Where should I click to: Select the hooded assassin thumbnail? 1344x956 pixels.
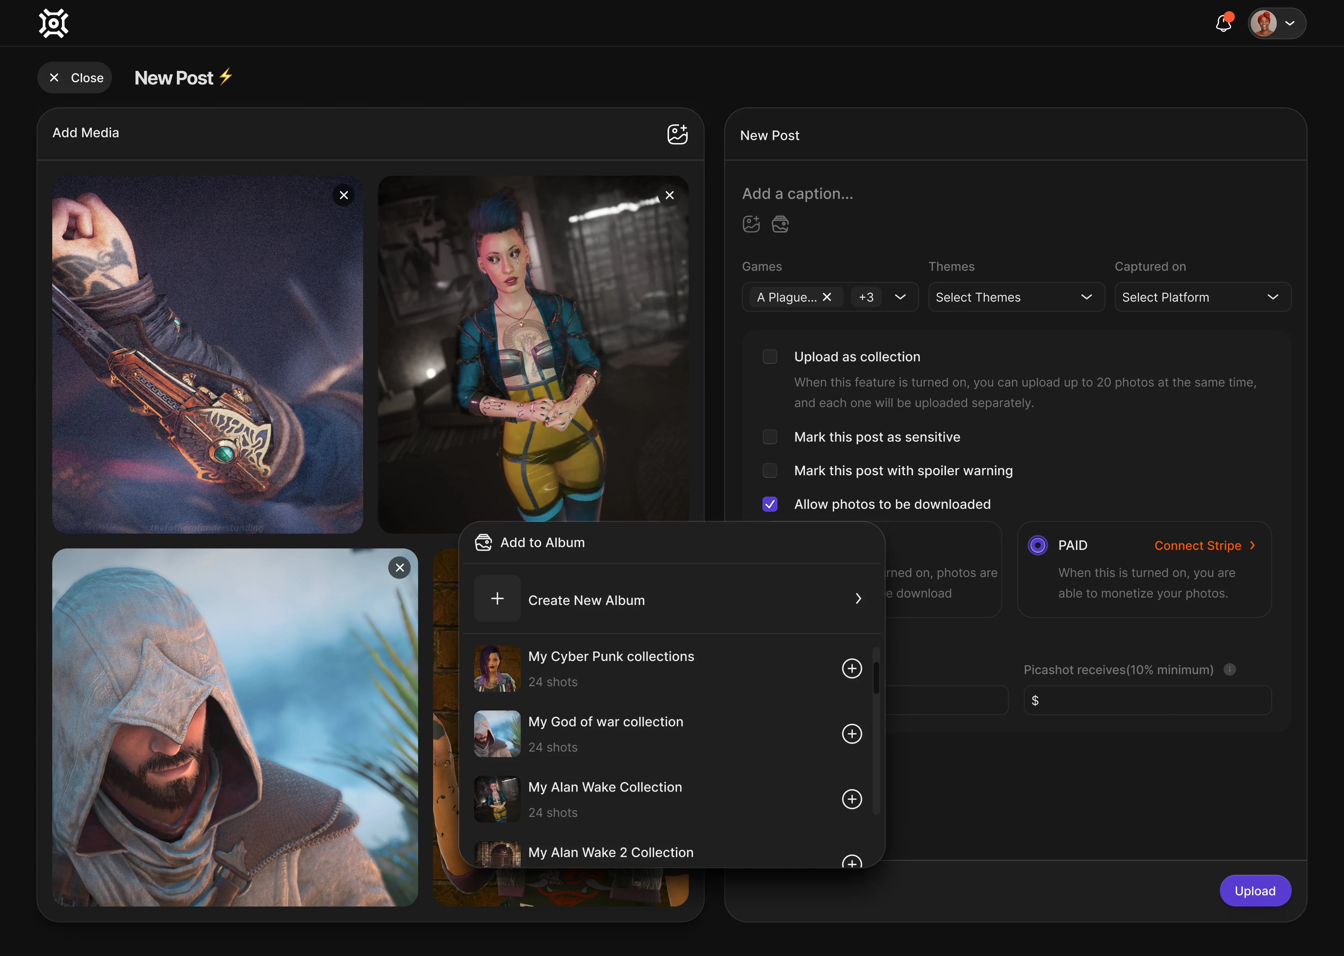click(x=235, y=728)
